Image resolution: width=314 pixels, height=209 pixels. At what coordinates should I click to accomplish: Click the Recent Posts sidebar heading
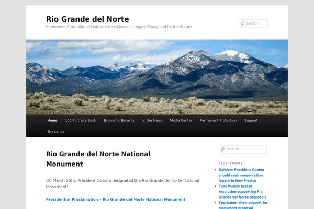tap(230, 164)
